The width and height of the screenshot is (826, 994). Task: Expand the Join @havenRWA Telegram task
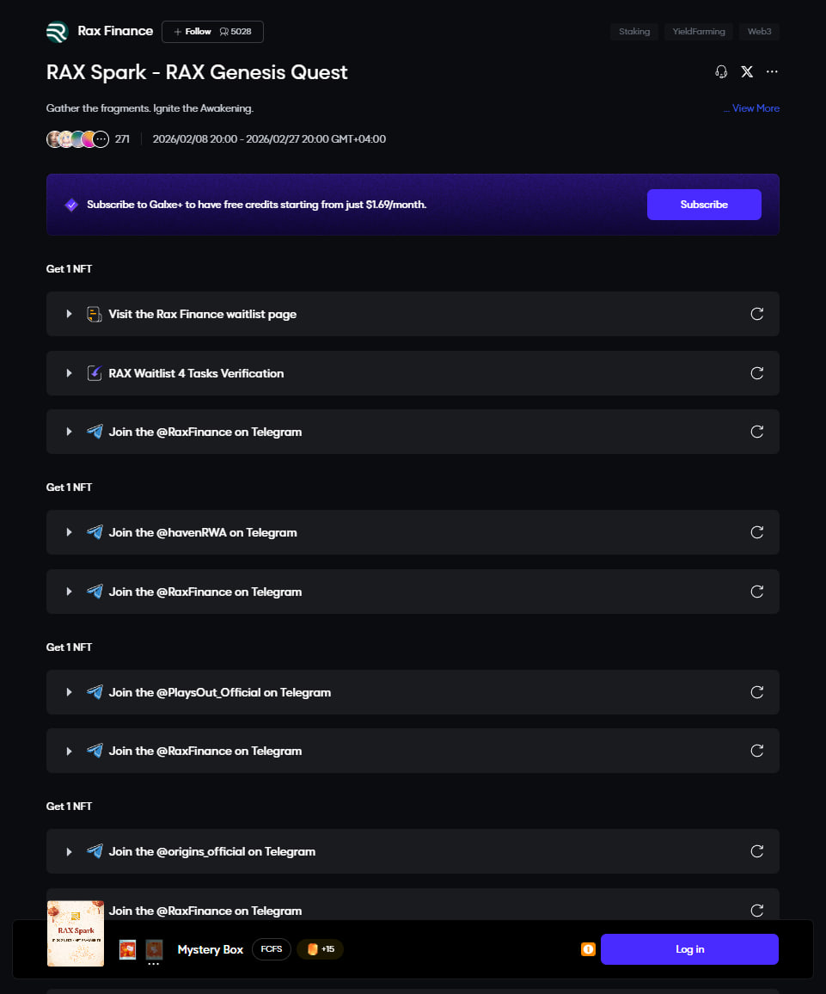pyautogui.click(x=69, y=532)
